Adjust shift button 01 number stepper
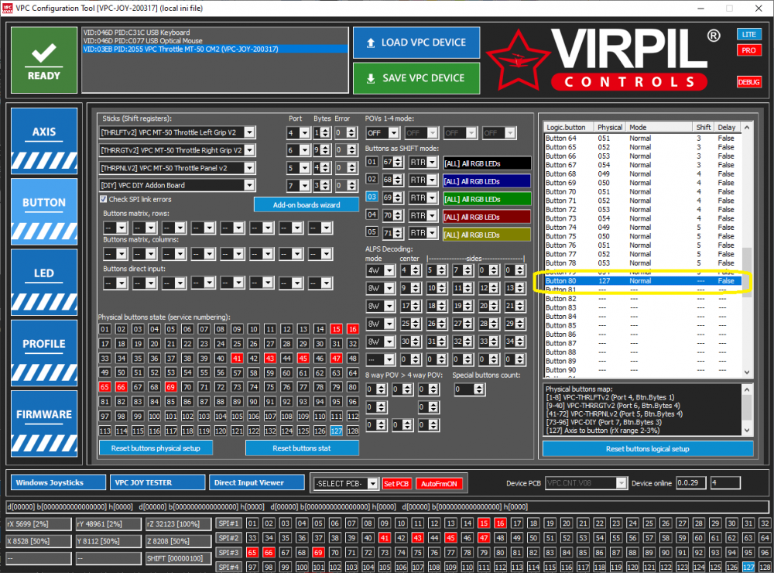Image resolution: width=774 pixels, height=573 pixels. 398,162
